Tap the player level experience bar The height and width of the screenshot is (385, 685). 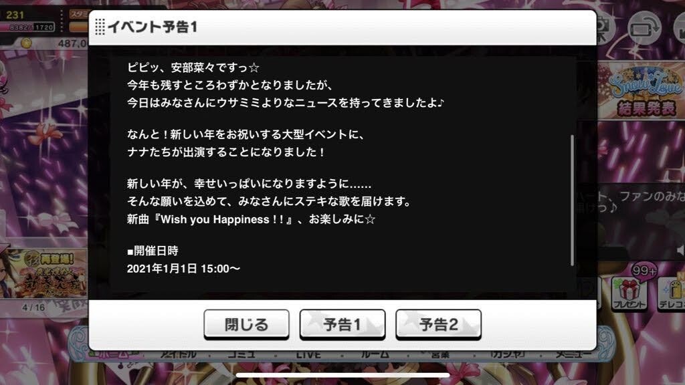click(x=27, y=27)
